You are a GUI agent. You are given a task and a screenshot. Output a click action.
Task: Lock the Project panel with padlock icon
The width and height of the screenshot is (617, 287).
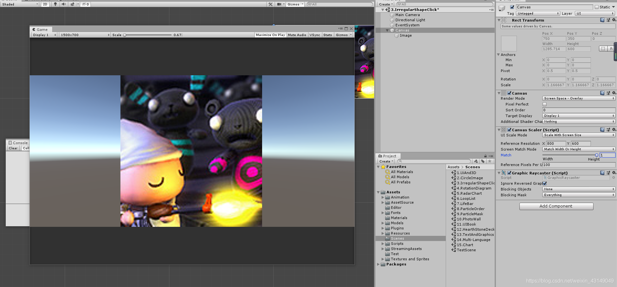[485, 156]
